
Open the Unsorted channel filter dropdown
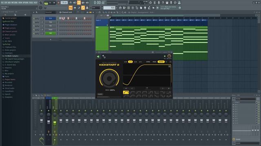pyautogui.click(x=50, y=12)
